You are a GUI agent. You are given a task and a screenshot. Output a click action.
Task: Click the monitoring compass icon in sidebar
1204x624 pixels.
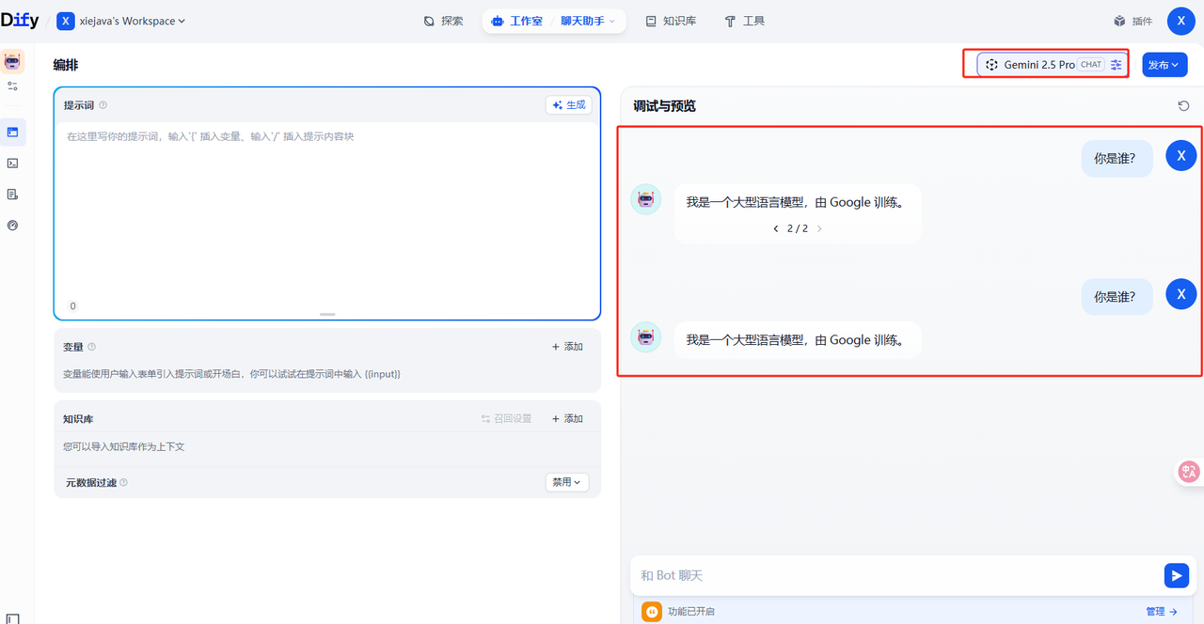coord(12,225)
